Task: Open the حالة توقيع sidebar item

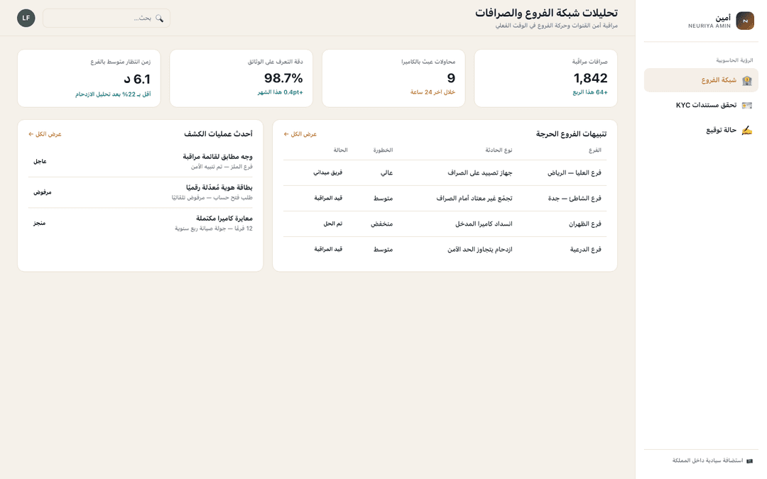Action: 701,131
